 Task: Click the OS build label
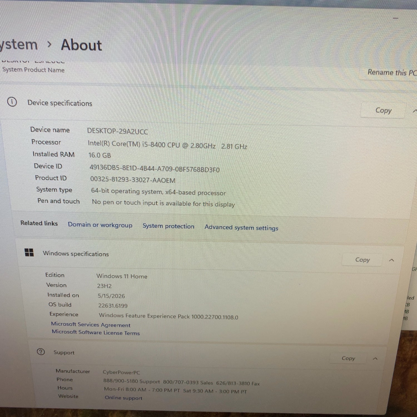[60, 304]
